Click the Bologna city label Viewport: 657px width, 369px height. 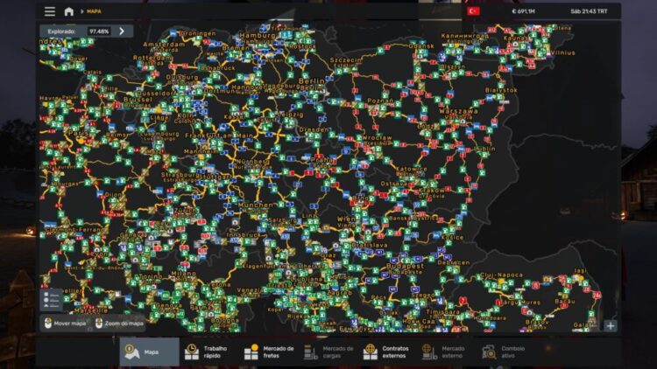(225, 320)
